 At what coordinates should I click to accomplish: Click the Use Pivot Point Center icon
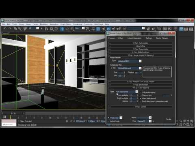point(88,29)
